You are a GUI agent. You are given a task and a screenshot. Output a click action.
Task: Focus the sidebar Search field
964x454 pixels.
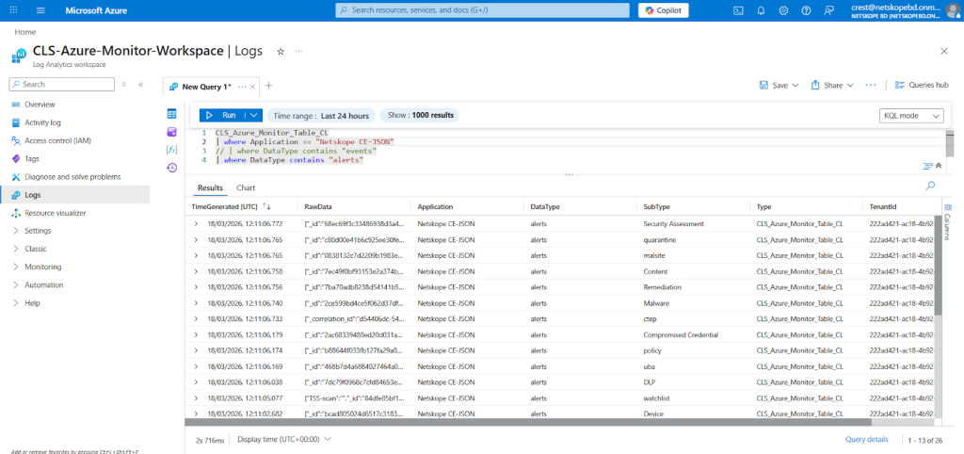(x=62, y=84)
